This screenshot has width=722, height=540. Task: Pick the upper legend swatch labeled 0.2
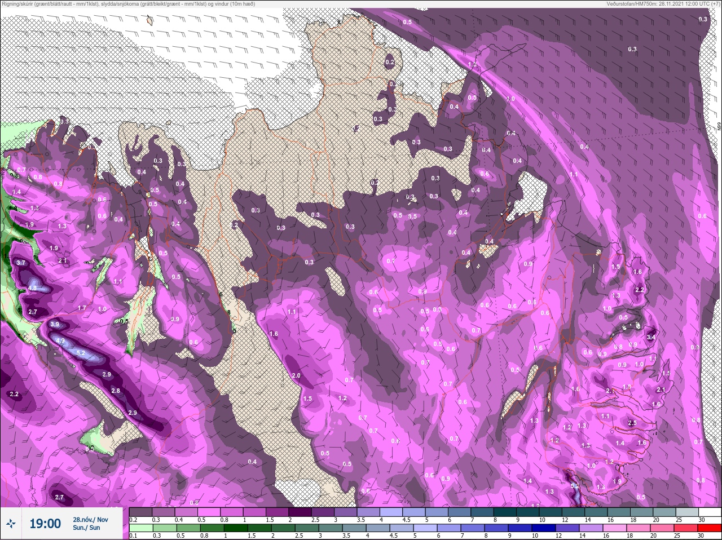140,512
